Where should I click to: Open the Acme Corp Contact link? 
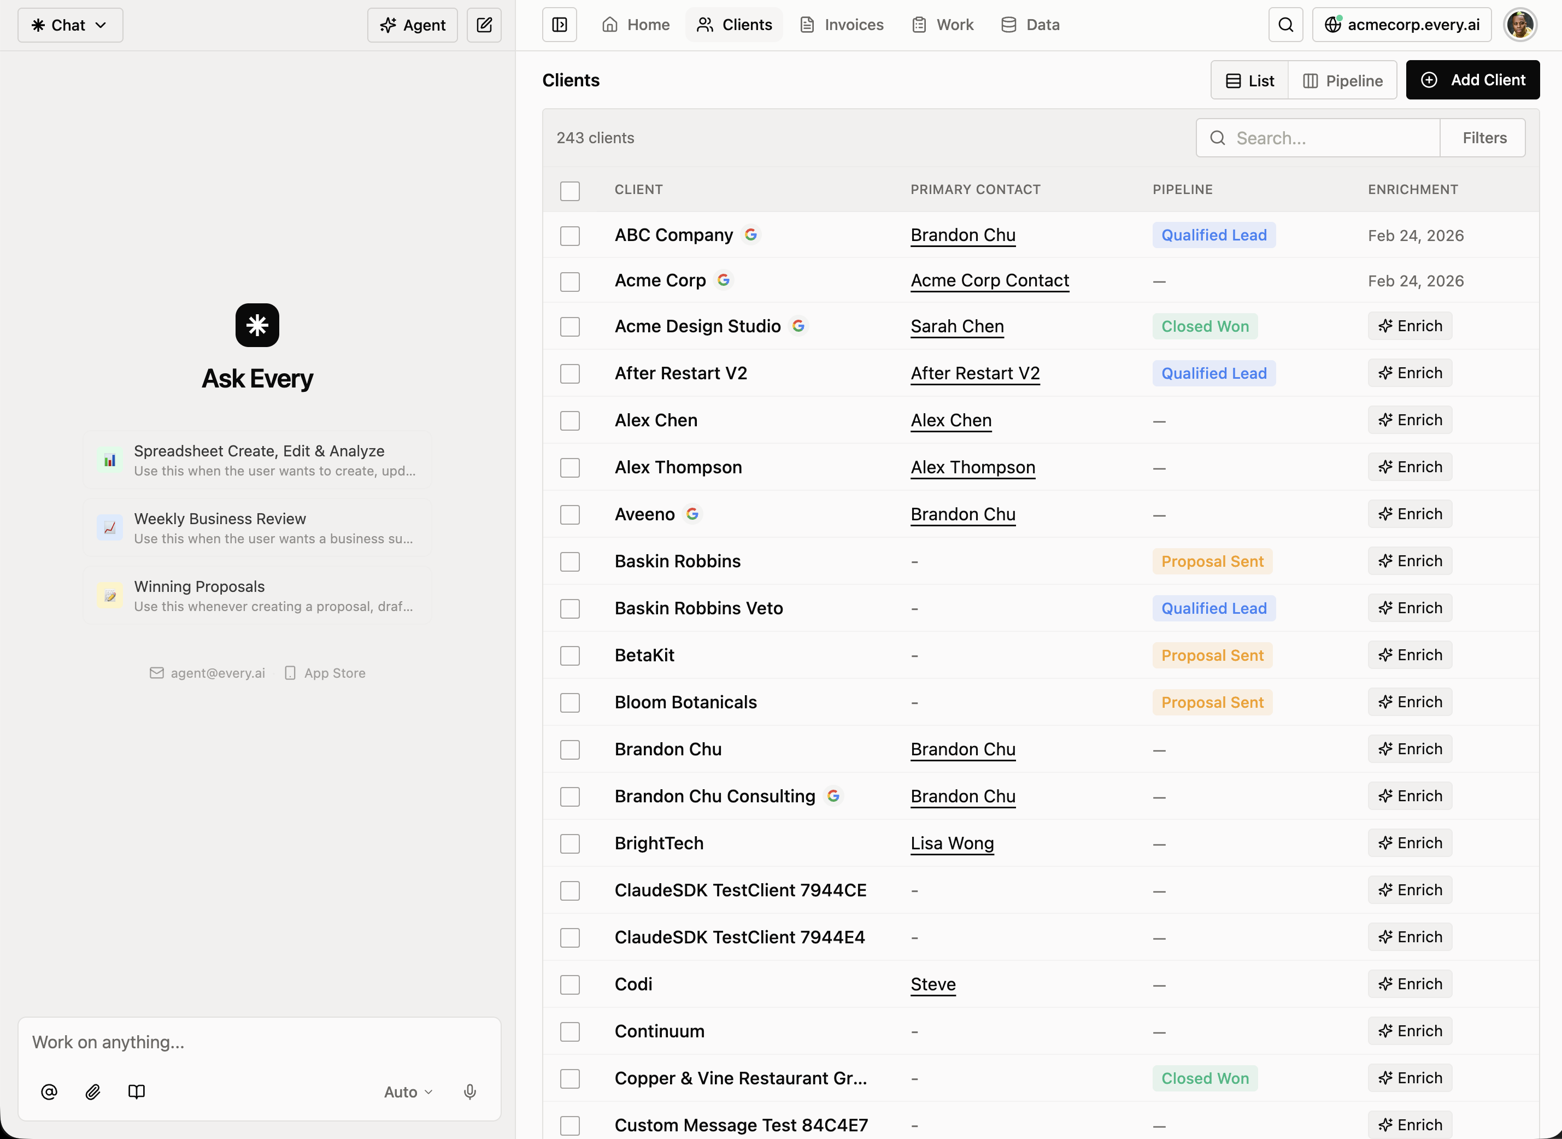click(x=990, y=280)
